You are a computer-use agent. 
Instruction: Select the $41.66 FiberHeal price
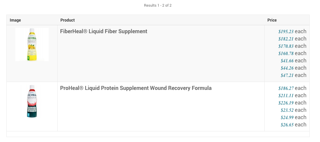[287, 61]
